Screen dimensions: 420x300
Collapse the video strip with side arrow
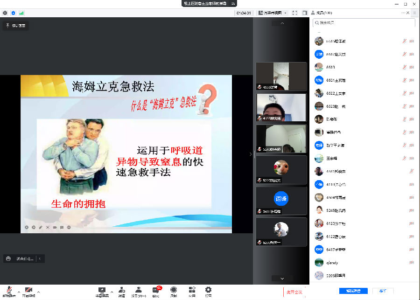tap(251, 154)
